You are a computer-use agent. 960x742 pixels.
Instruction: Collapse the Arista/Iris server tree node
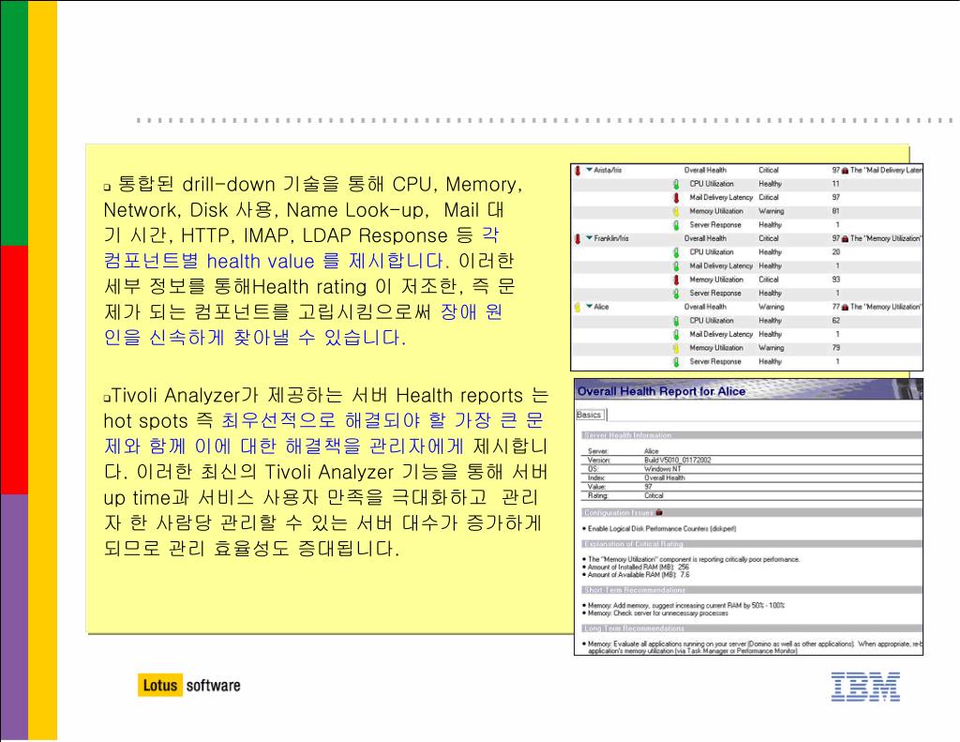coord(589,170)
